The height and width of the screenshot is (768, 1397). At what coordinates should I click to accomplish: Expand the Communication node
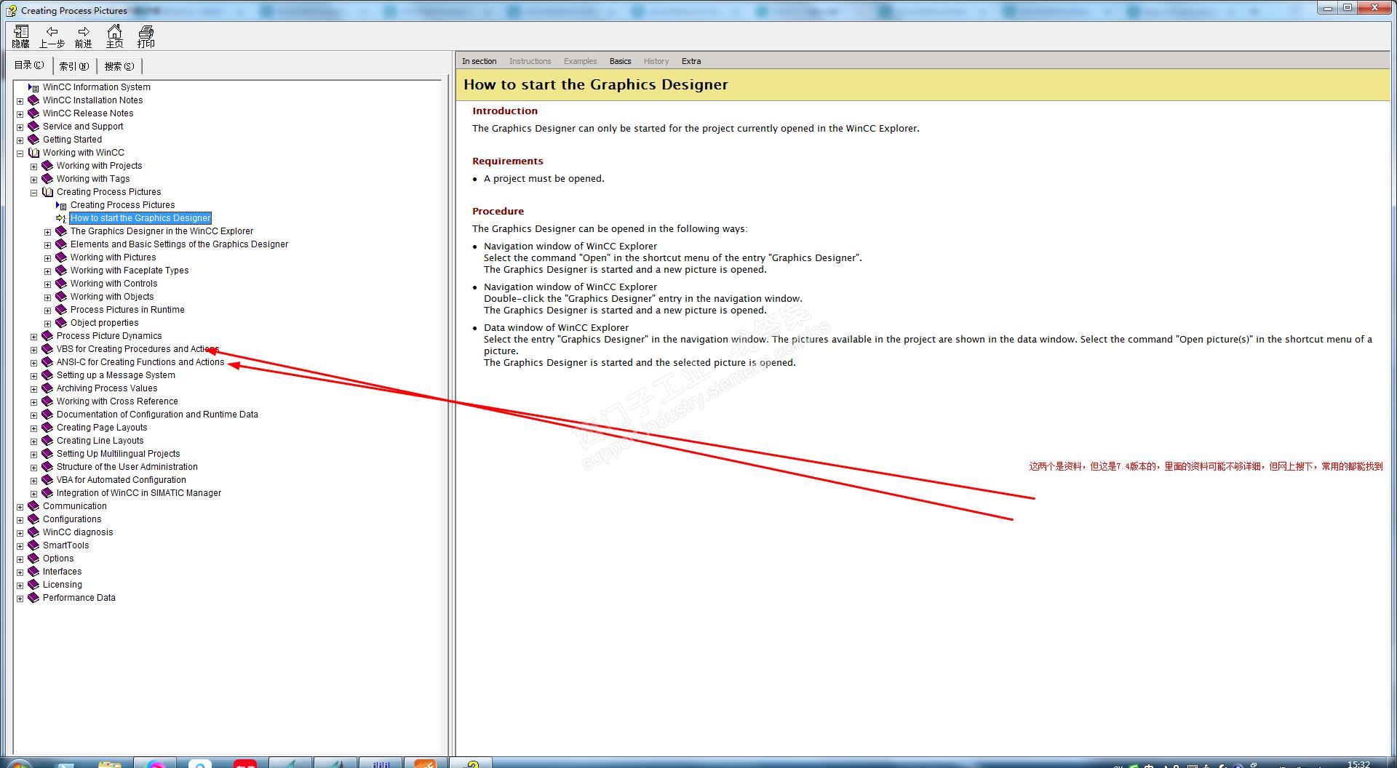tap(20, 507)
